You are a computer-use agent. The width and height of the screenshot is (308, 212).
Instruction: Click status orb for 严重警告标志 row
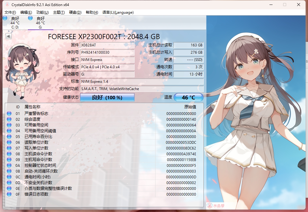click(x=9, y=114)
